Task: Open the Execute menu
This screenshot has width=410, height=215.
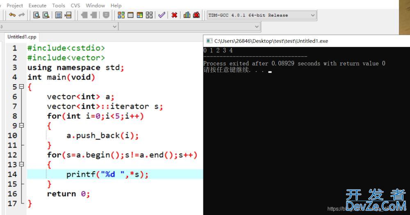Action: 37,5
